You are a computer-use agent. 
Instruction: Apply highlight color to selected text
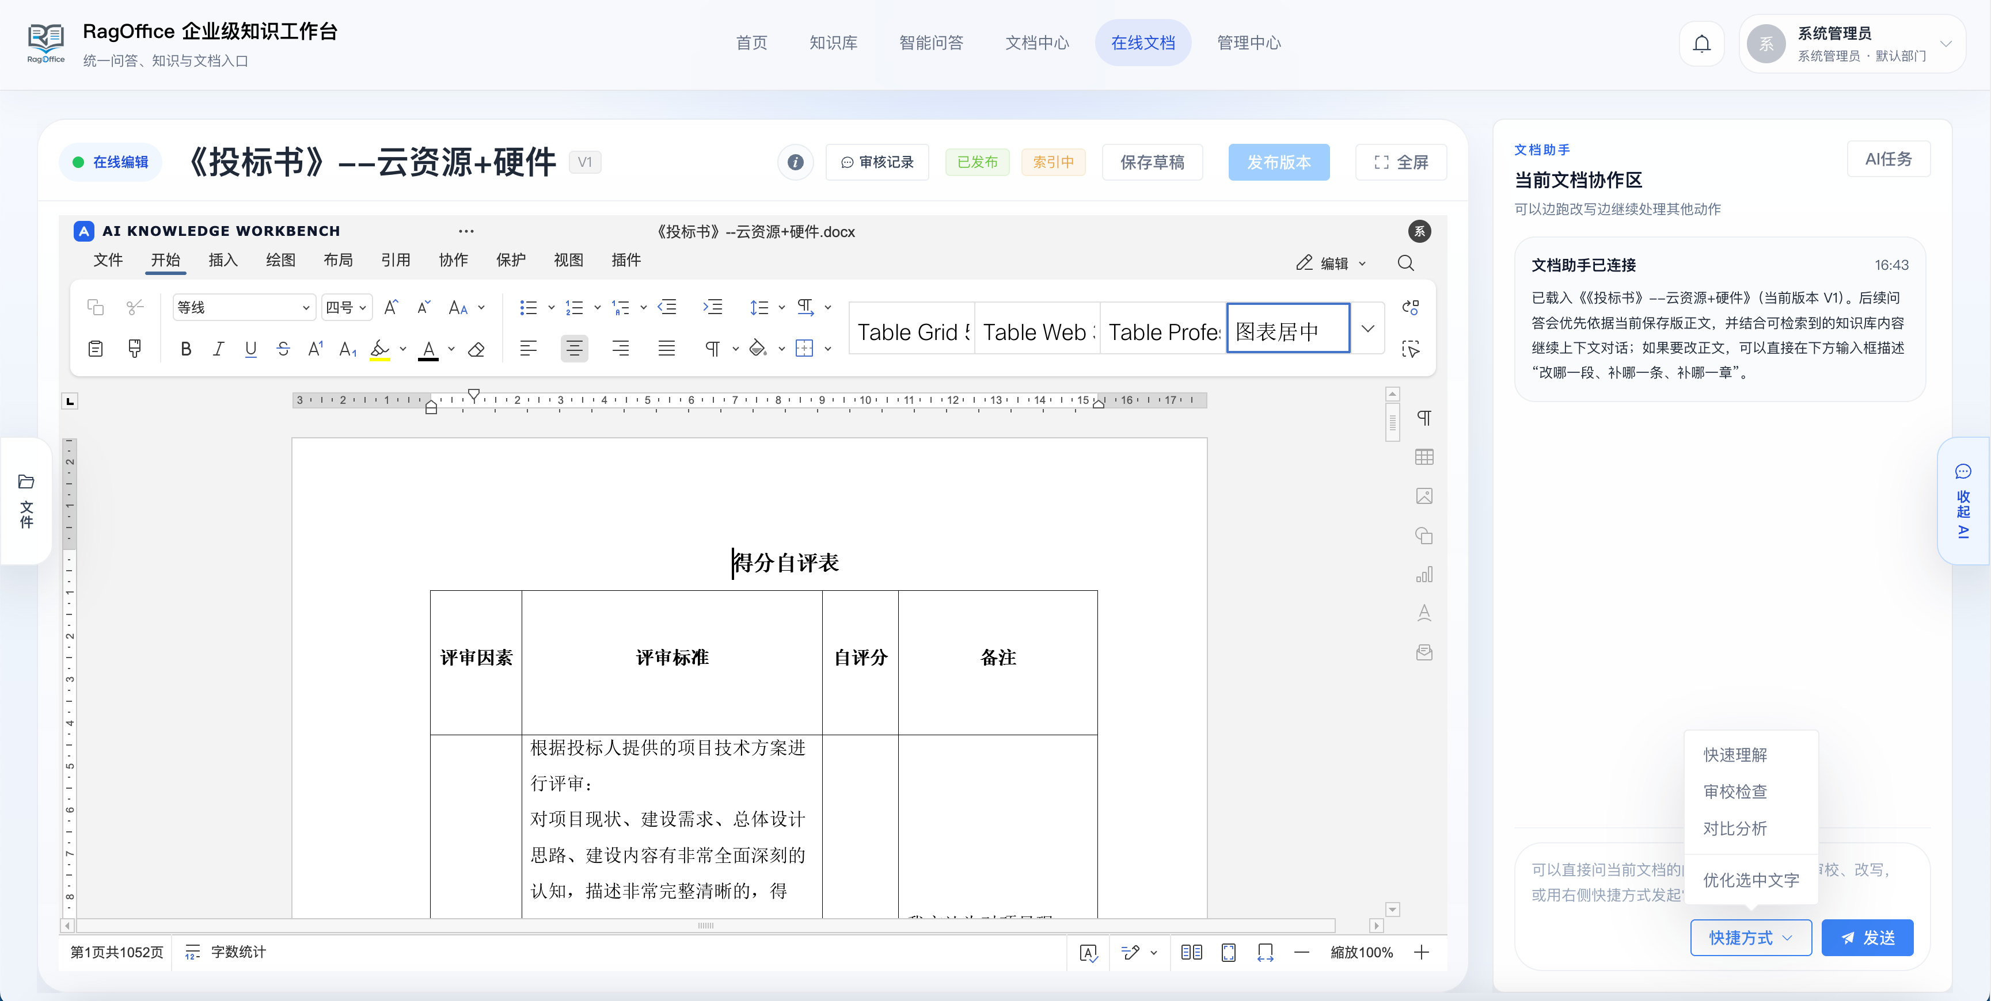coord(380,349)
